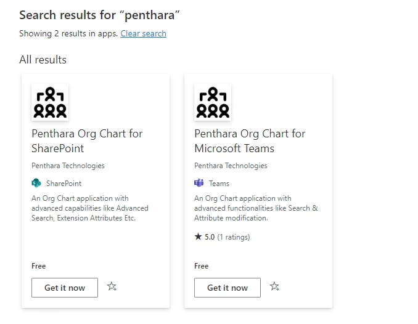Screen dimensions: 418x324
Task: Save SharePoint app with the star icon
Action: pyautogui.click(x=112, y=286)
